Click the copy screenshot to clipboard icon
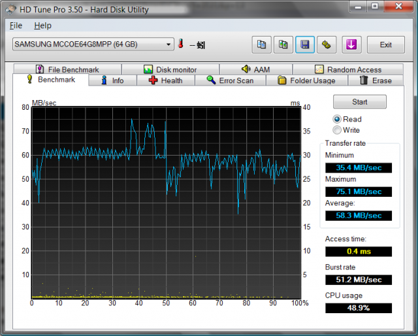The height and width of the screenshot is (336, 418). [283, 44]
